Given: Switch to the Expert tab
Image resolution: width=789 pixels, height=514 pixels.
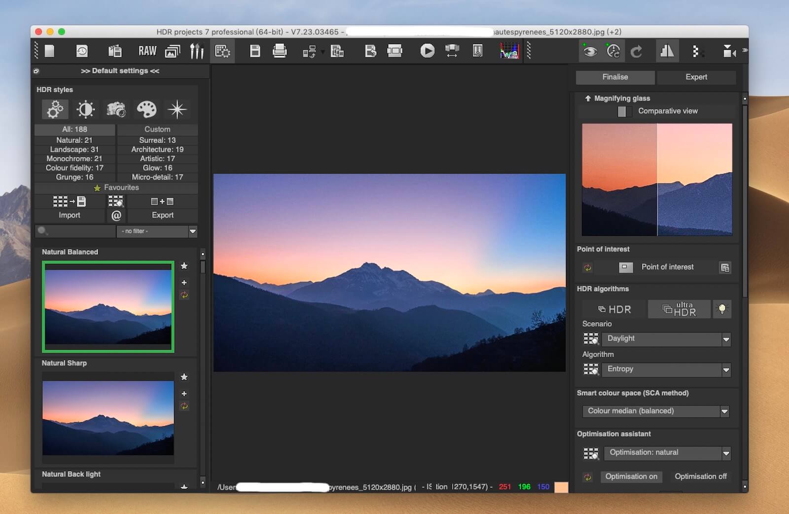Looking at the screenshot, I should (x=697, y=77).
